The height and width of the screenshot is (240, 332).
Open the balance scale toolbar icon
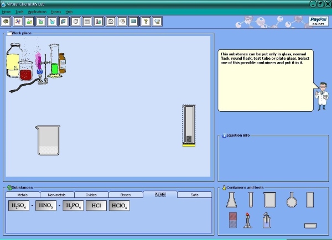click(110, 21)
